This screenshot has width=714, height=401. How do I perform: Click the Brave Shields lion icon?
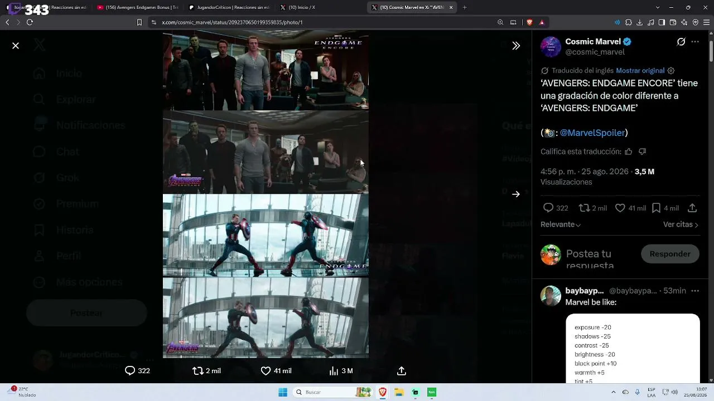(530, 22)
